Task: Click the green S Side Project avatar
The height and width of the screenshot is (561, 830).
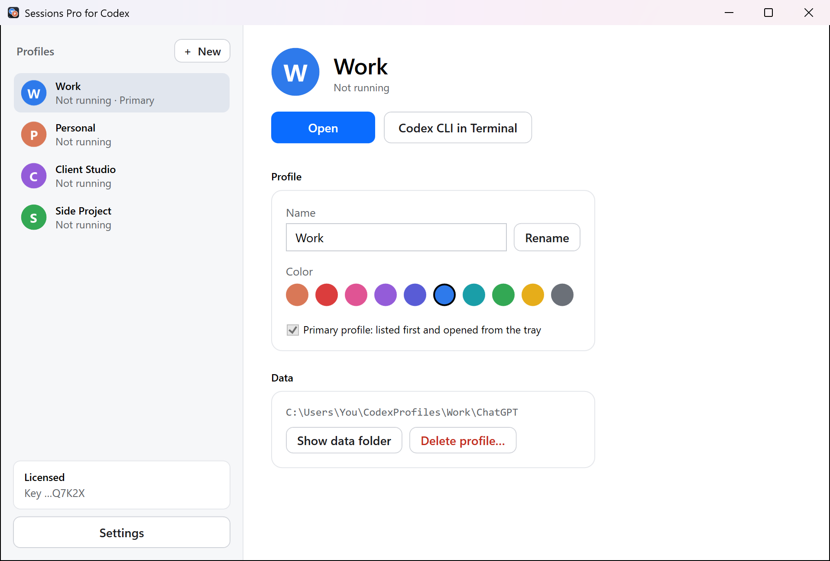Action: pyautogui.click(x=34, y=218)
